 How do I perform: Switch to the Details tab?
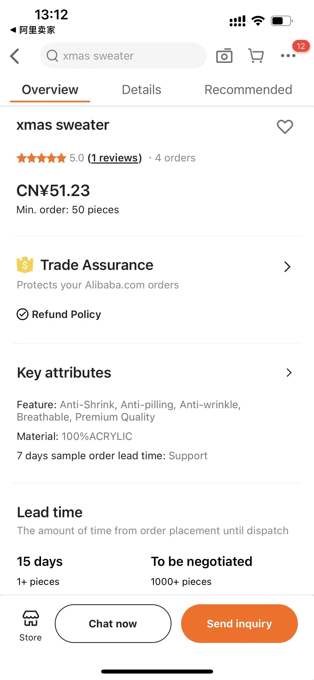click(x=141, y=90)
